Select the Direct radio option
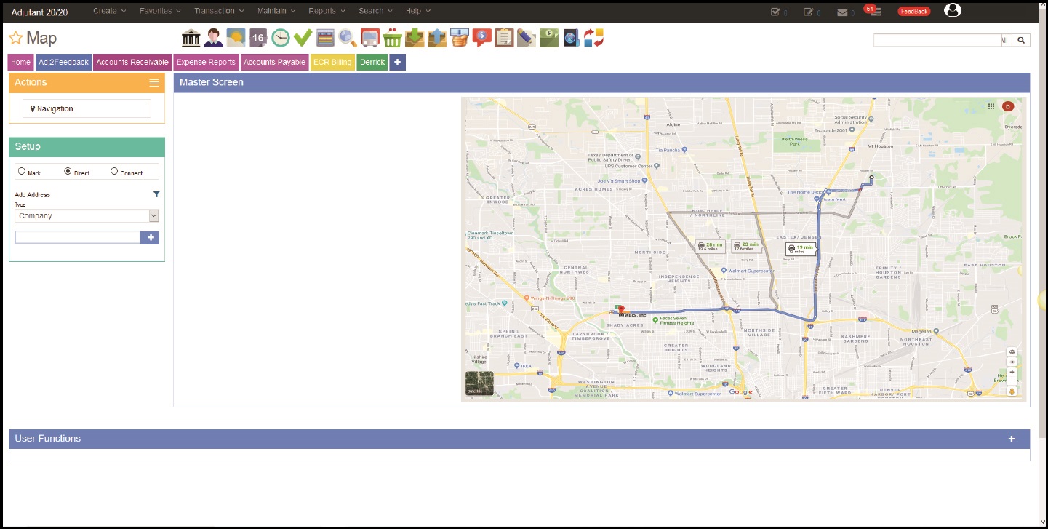This screenshot has width=1048, height=529. [68, 172]
